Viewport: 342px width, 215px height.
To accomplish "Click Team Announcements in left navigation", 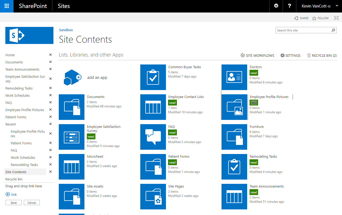I will (22, 69).
